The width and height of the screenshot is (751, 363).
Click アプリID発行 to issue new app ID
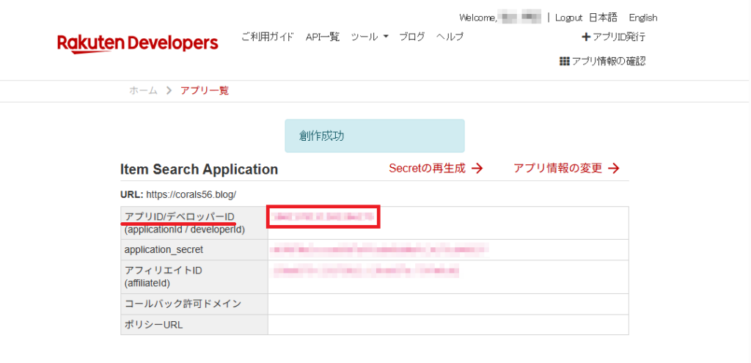point(614,37)
